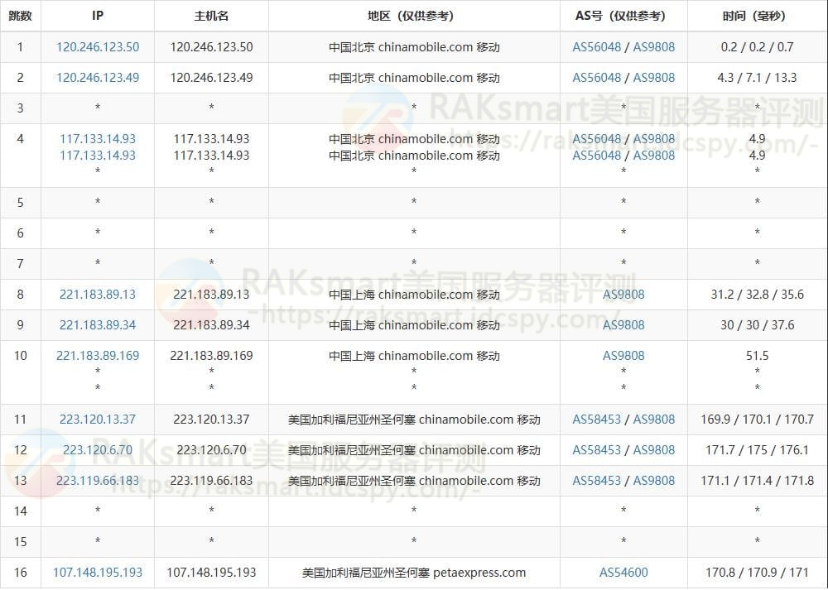Image resolution: width=828 pixels, height=590 pixels.
Task: Click AS58453 link in hop 11 row
Action: pyautogui.click(x=597, y=420)
